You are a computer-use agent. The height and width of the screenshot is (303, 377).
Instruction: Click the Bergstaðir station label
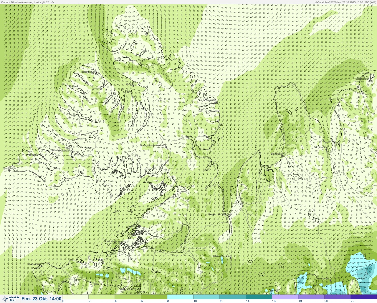(x=320, y=147)
